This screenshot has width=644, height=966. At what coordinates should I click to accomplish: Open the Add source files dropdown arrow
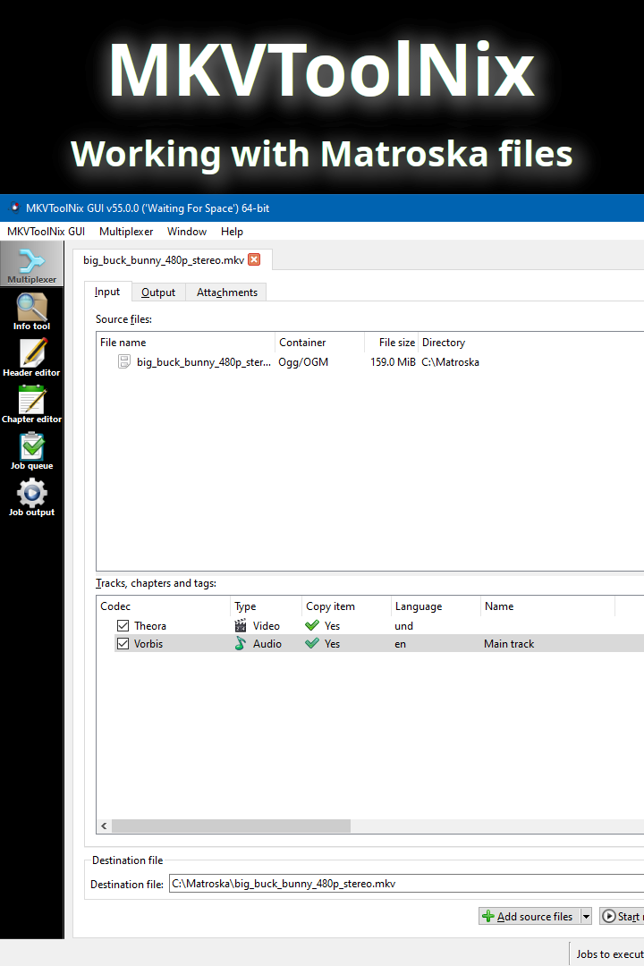586,916
